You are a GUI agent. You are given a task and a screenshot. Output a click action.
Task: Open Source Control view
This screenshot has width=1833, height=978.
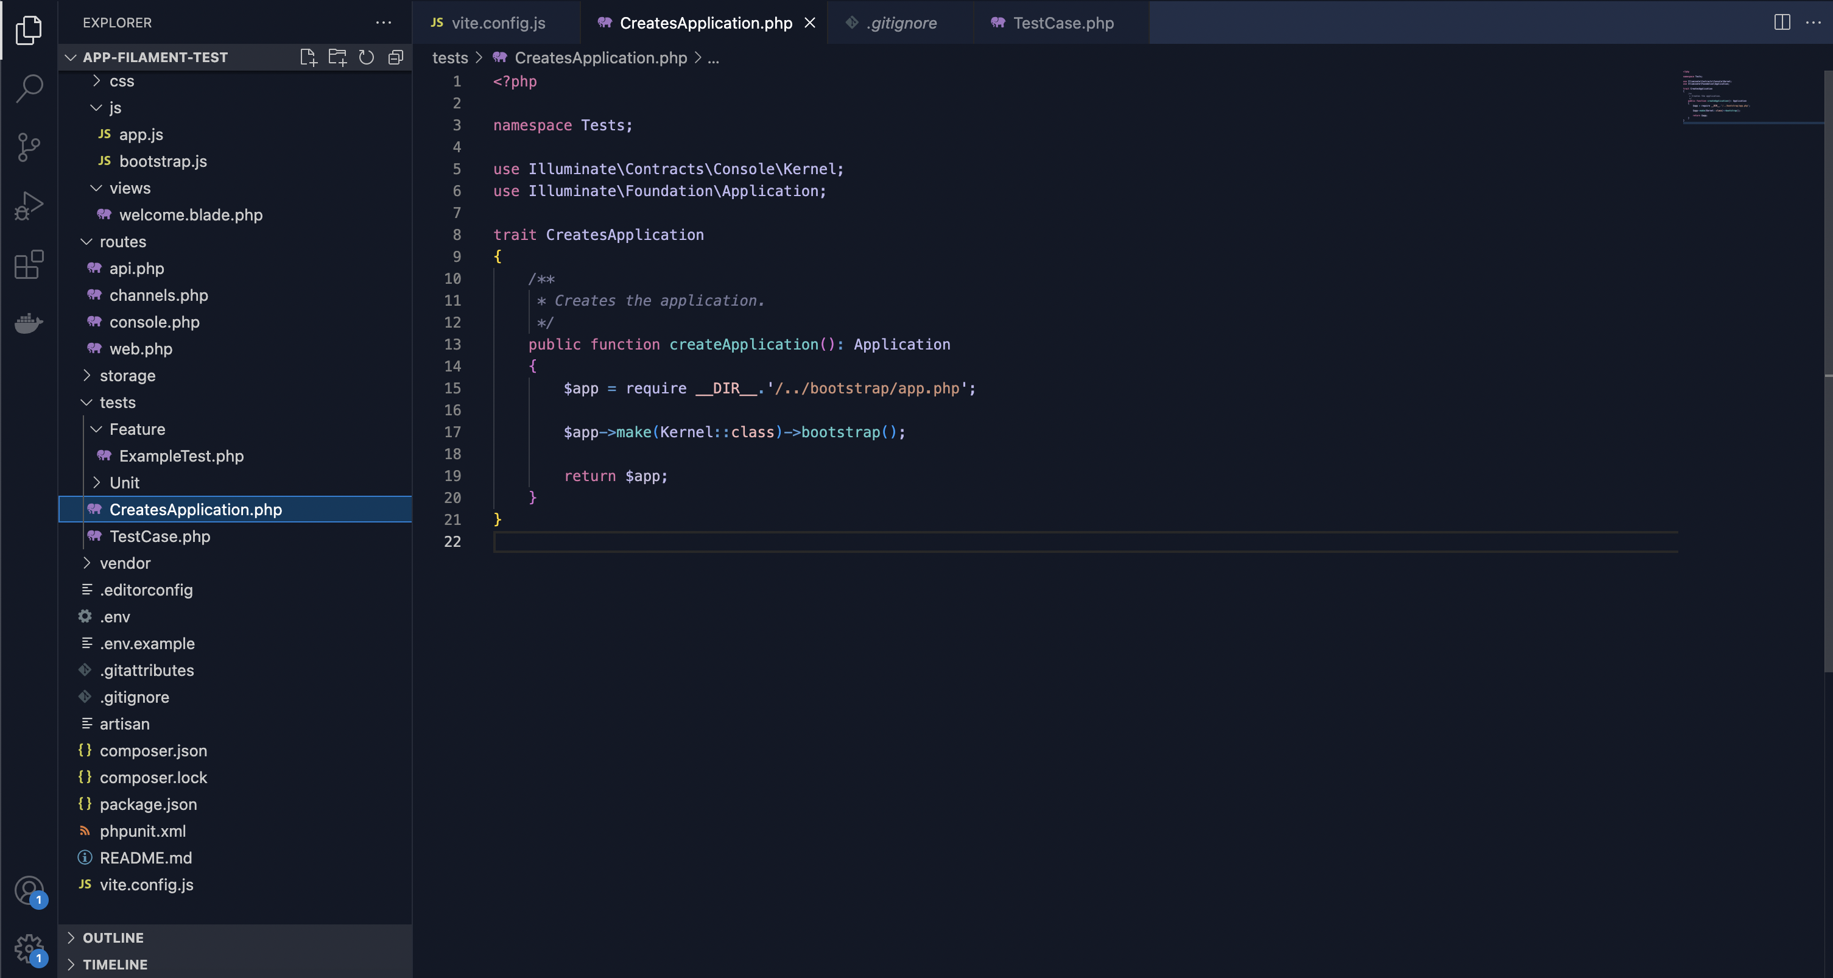pyautogui.click(x=29, y=147)
